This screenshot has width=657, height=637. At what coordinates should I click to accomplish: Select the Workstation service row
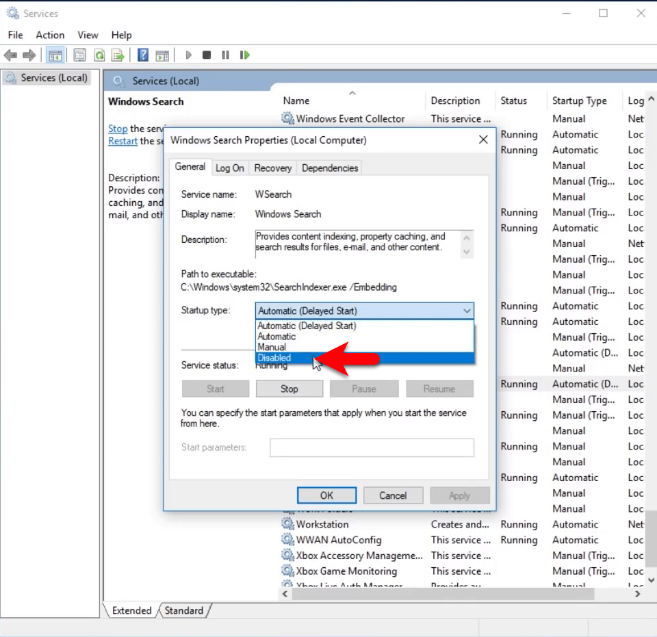(x=463, y=524)
